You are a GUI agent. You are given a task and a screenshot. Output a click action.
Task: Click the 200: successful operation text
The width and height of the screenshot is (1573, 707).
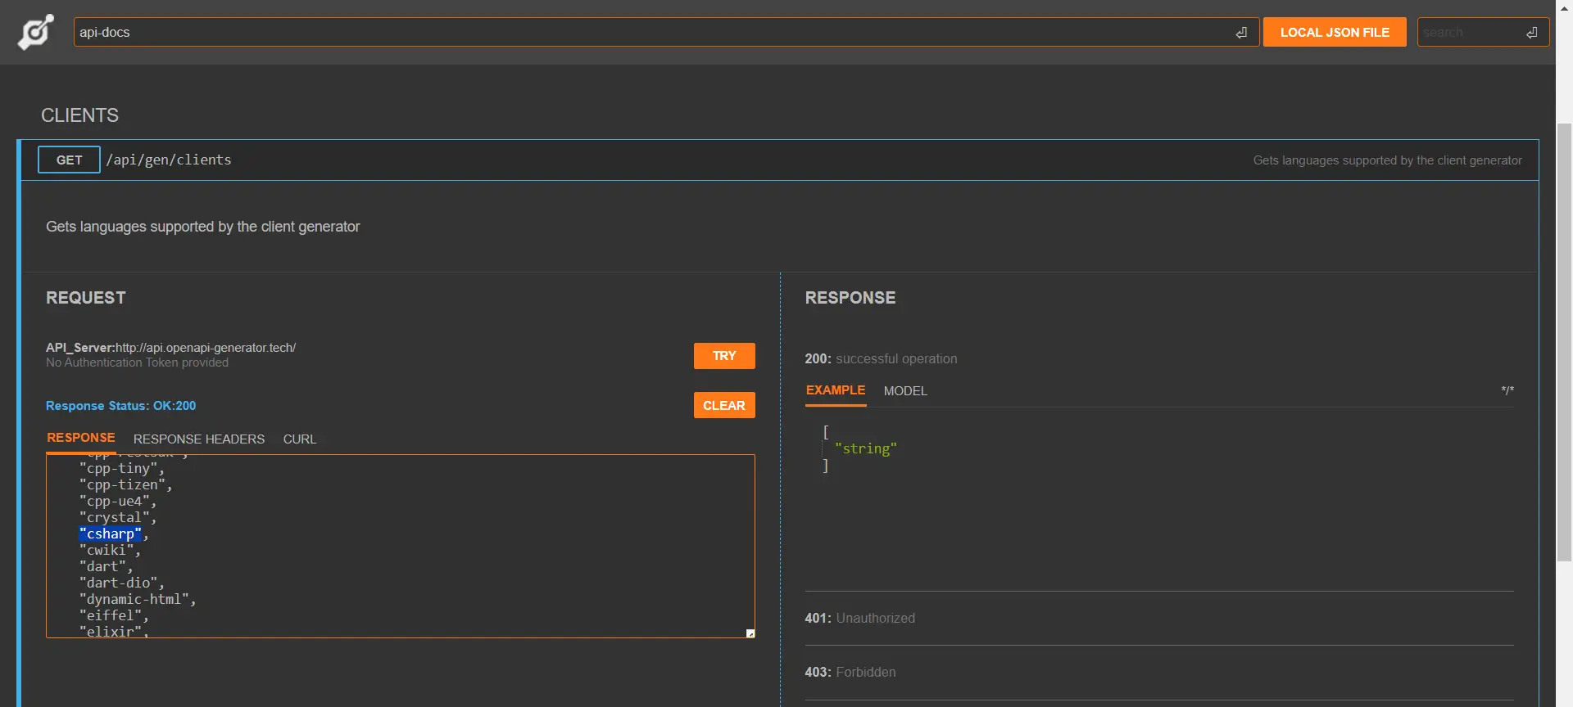(881, 358)
